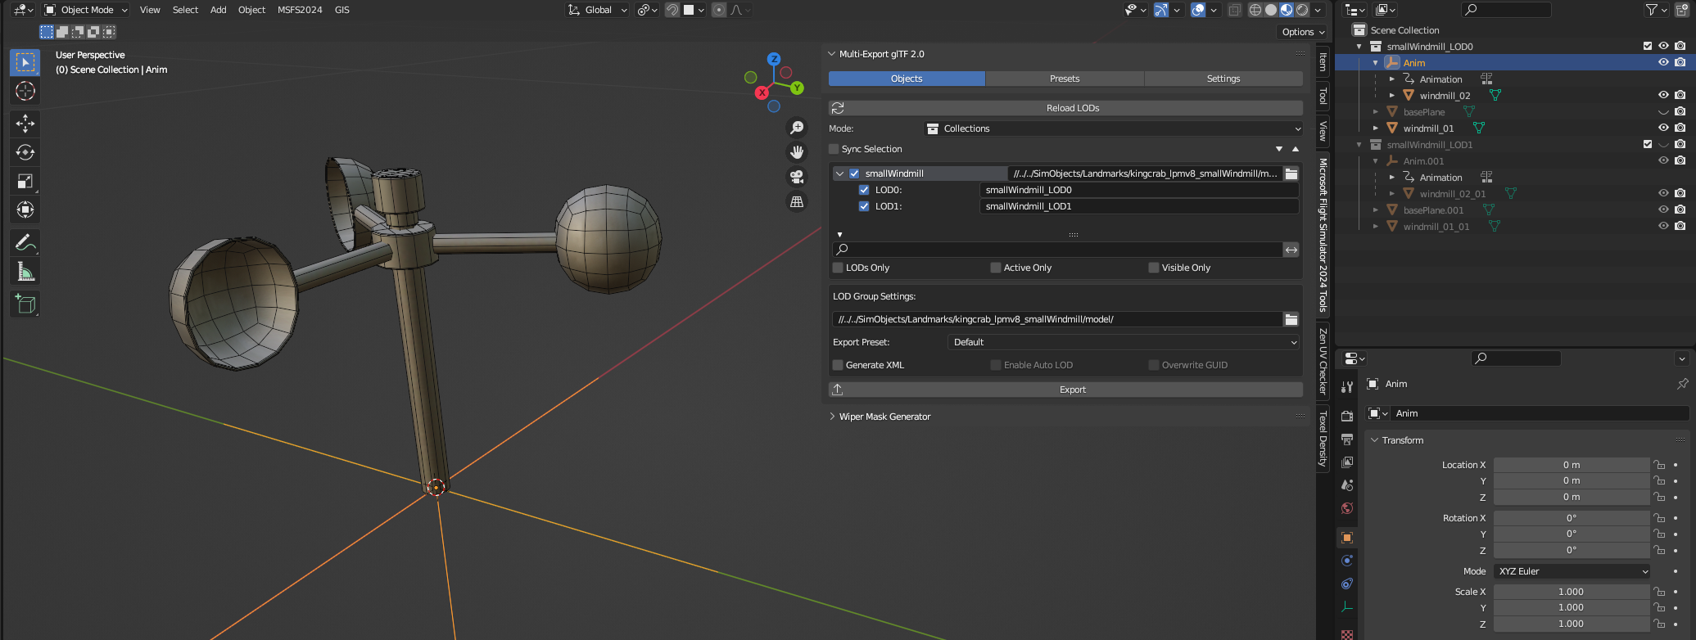Viewport: 1696px width, 640px height.
Task: Expand the Wiper Mask Generator panel
Action: coord(884,417)
